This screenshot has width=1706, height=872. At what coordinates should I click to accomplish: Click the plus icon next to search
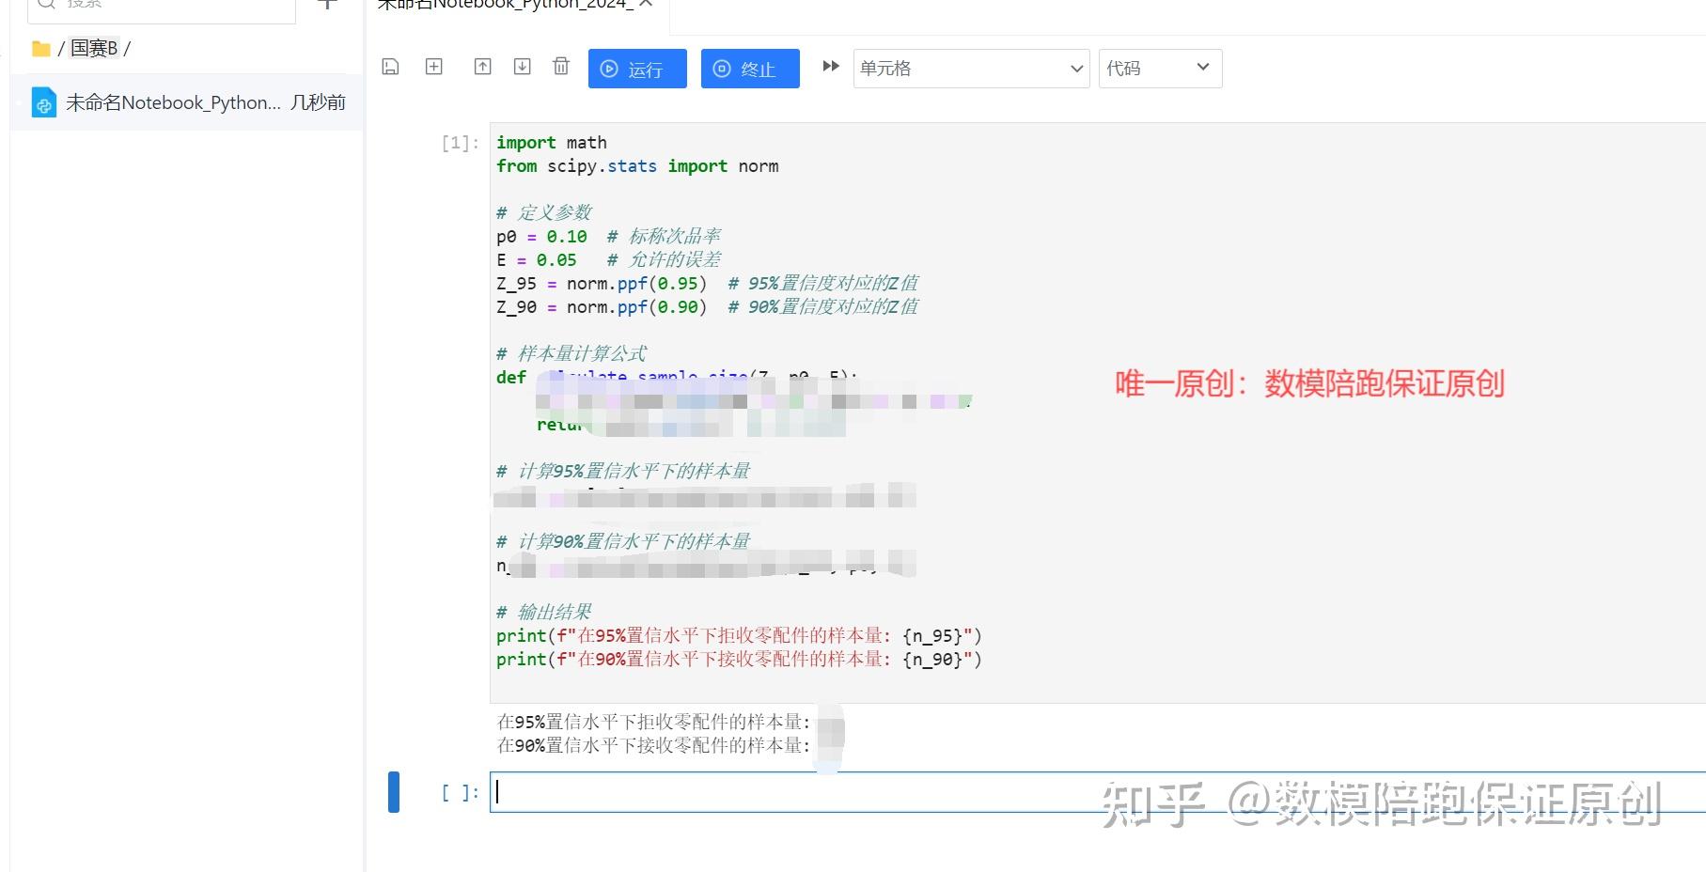327,5
